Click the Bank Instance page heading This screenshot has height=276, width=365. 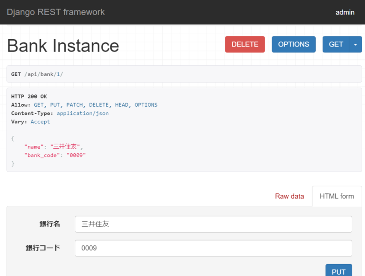point(63,46)
